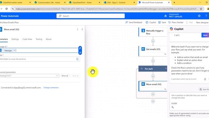The image size is (209, 118).
Task: Select the Move email (V2) canvas node
Action: 153,86
